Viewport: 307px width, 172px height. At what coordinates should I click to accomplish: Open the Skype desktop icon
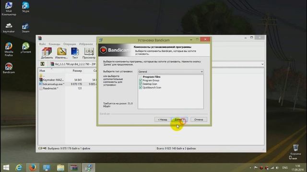click(x=25, y=8)
